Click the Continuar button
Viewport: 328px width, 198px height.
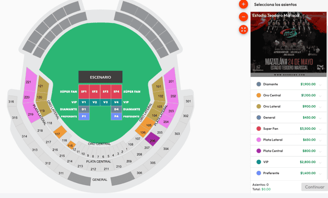(314, 187)
